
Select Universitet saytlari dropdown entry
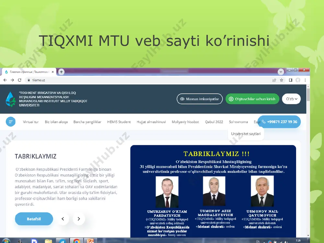246,134
